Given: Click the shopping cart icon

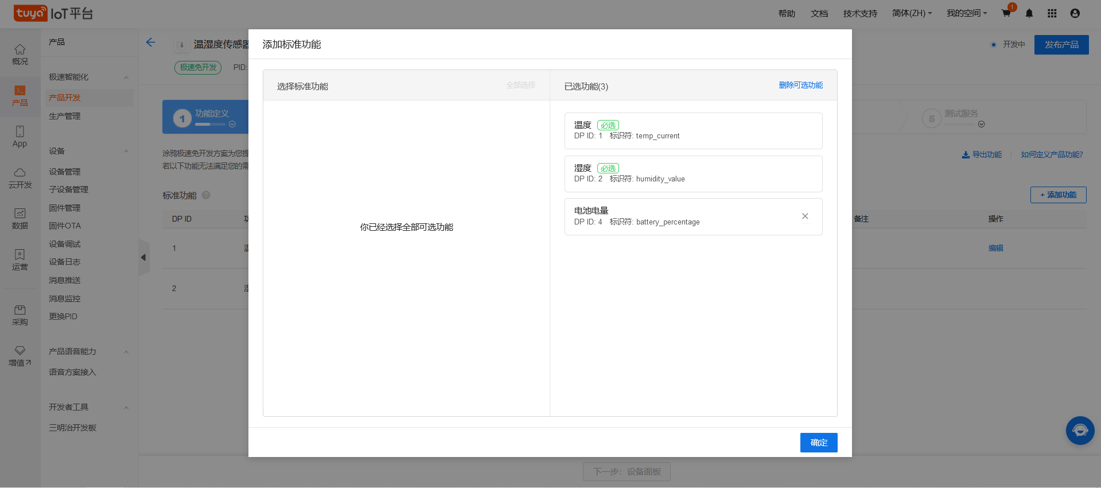Looking at the screenshot, I should click(1006, 13).
